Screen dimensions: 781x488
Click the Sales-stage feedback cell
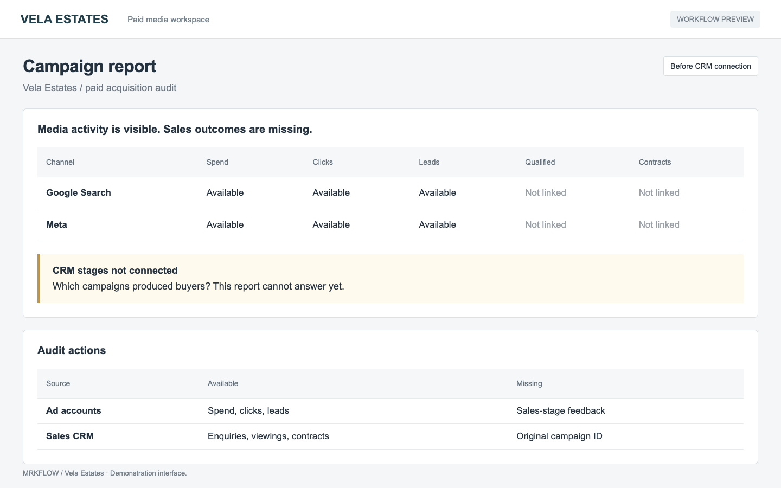561,410
